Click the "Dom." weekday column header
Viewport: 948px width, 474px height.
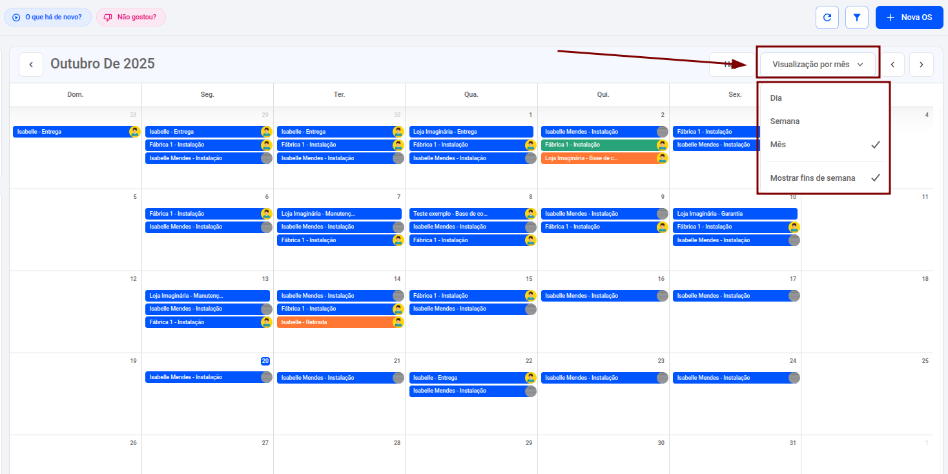(76, 94)
